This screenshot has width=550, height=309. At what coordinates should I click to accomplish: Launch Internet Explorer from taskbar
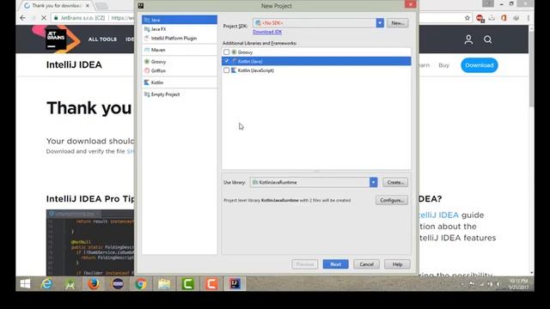(47, 284)
